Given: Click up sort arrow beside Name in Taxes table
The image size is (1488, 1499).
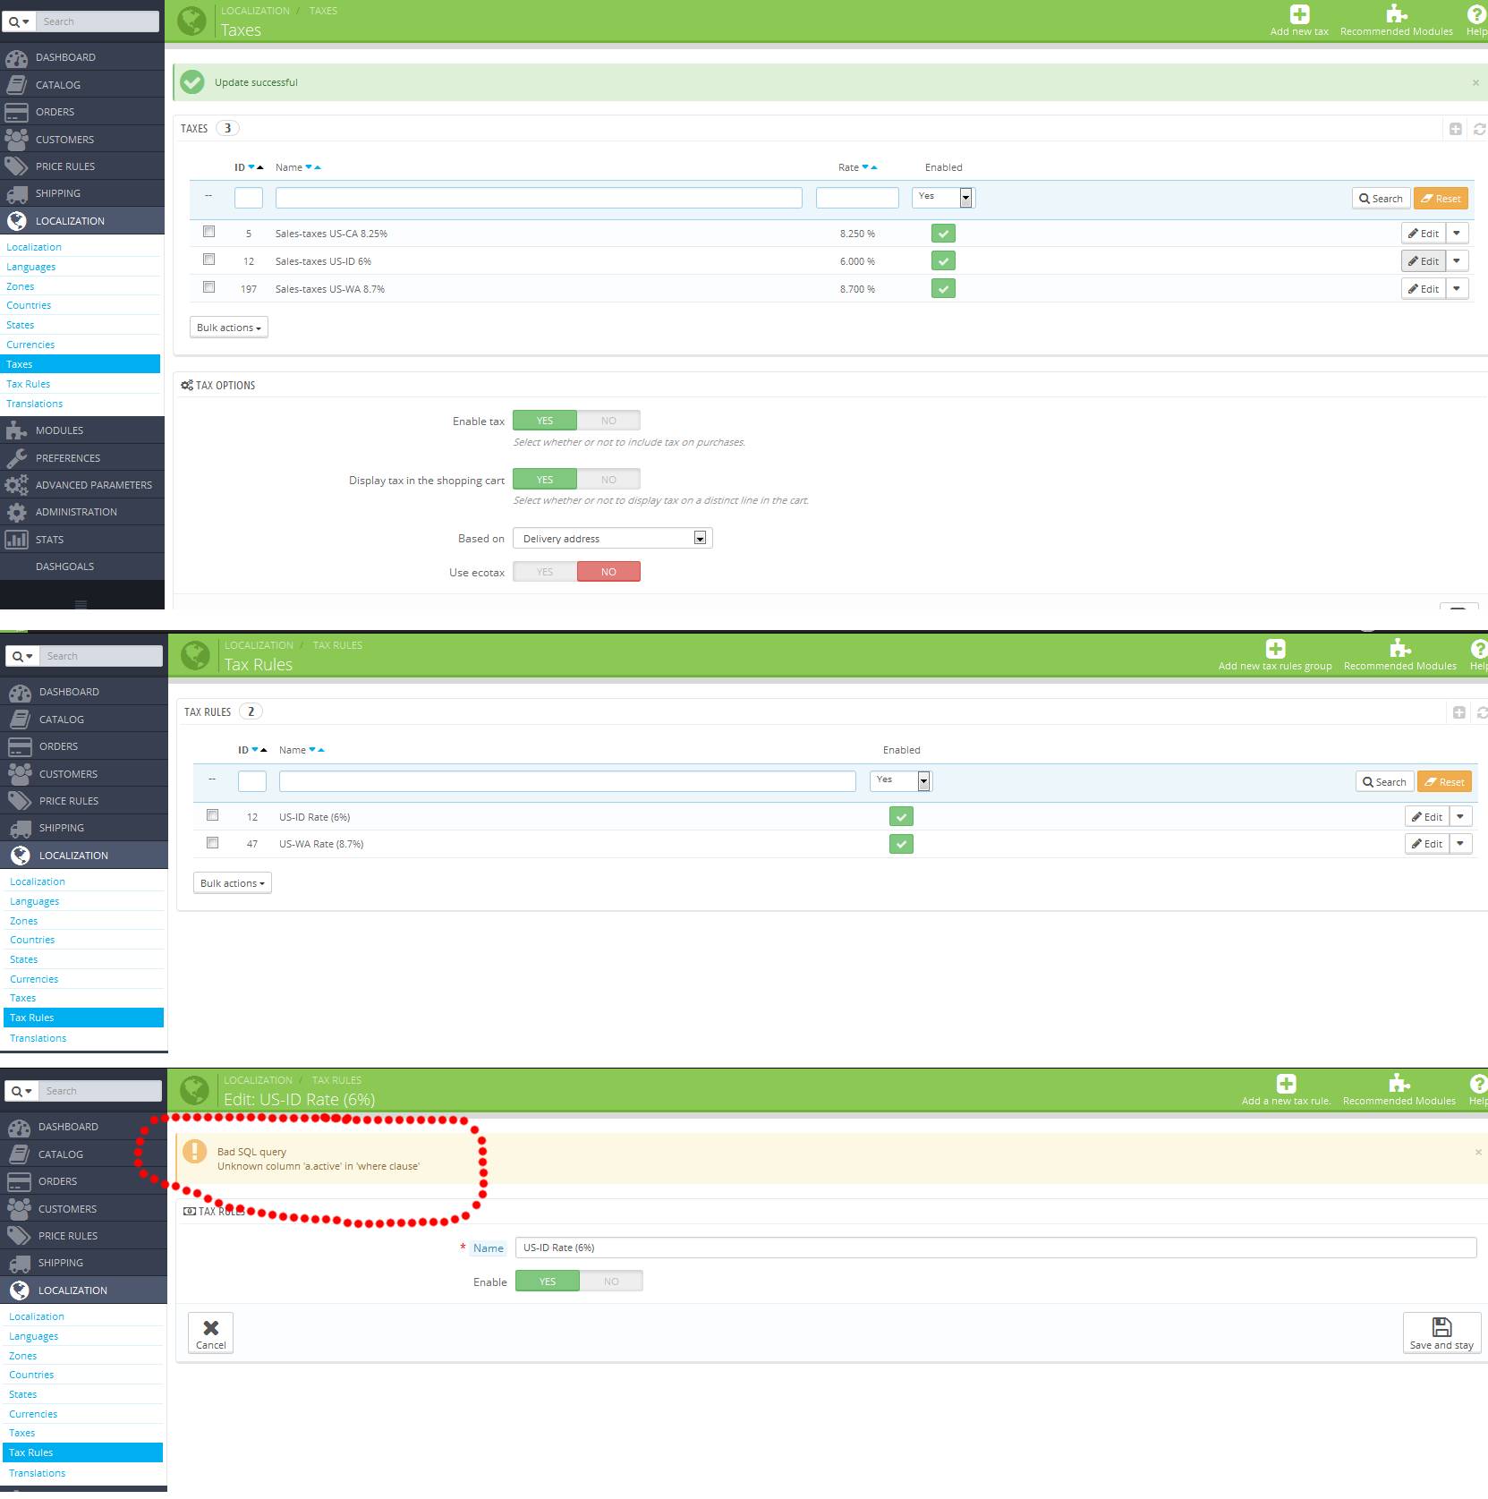Looking at the screenshot, I should [x=318, y=167].
